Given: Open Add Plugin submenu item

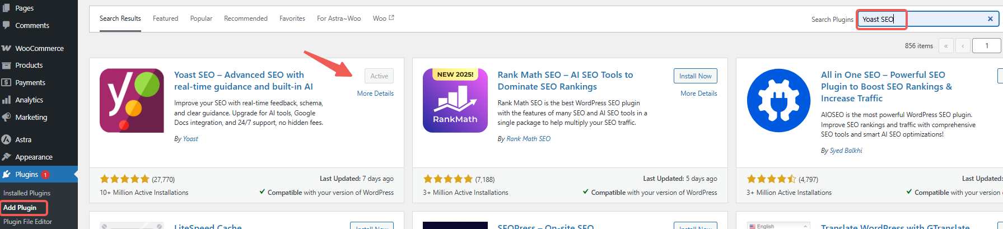Looking at the screenshot, I should [20, 208].
